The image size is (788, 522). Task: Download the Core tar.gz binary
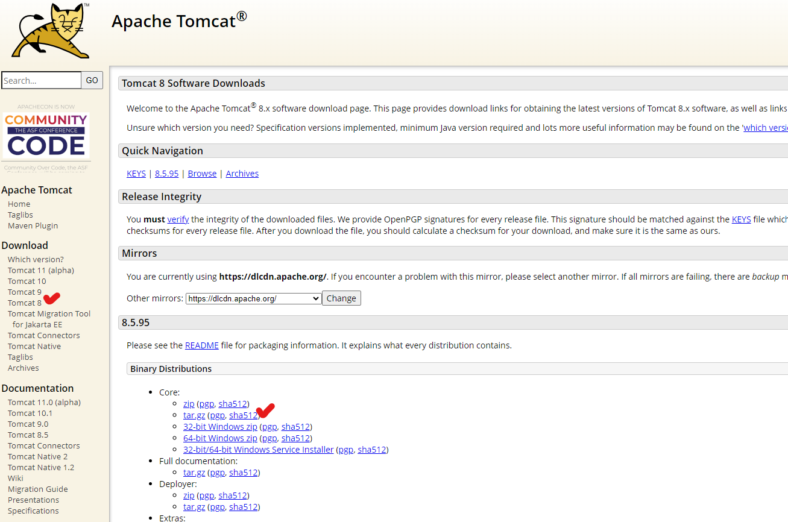coord(194,415)
